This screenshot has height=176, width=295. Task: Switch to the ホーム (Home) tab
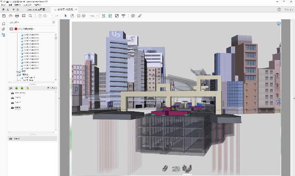[x=6, y=9]
